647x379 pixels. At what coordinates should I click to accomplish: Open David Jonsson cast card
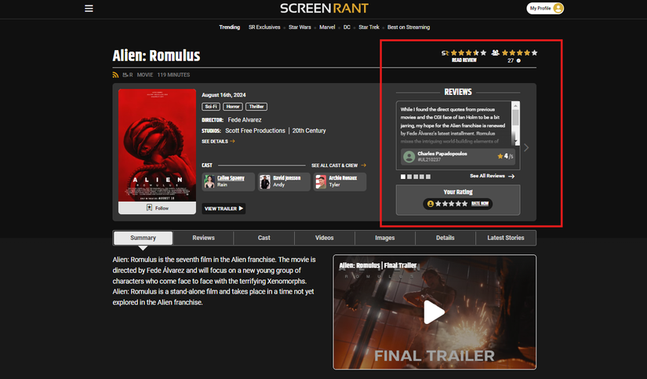284,182
